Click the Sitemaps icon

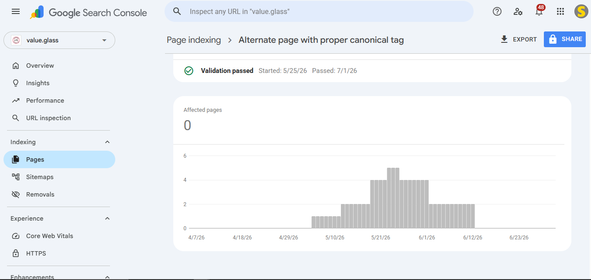click(16, 177)
